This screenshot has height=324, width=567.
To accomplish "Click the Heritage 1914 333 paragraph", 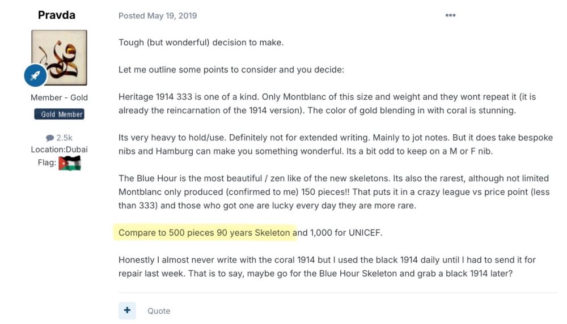I will [327, 104].
